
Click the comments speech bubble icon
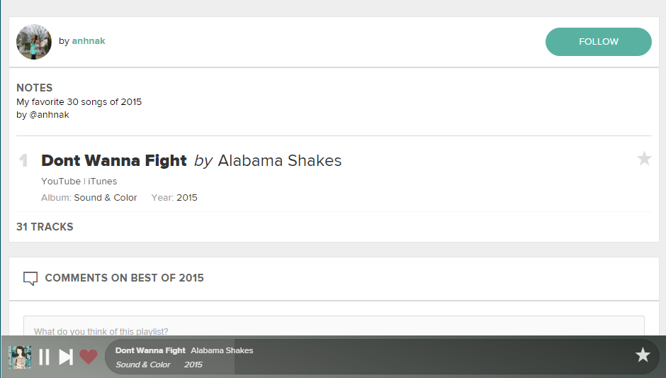pyautogui.click(x=30, y=278)
